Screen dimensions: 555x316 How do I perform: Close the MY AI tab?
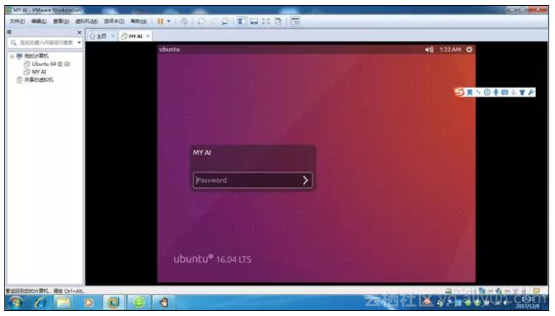[148, 36]
